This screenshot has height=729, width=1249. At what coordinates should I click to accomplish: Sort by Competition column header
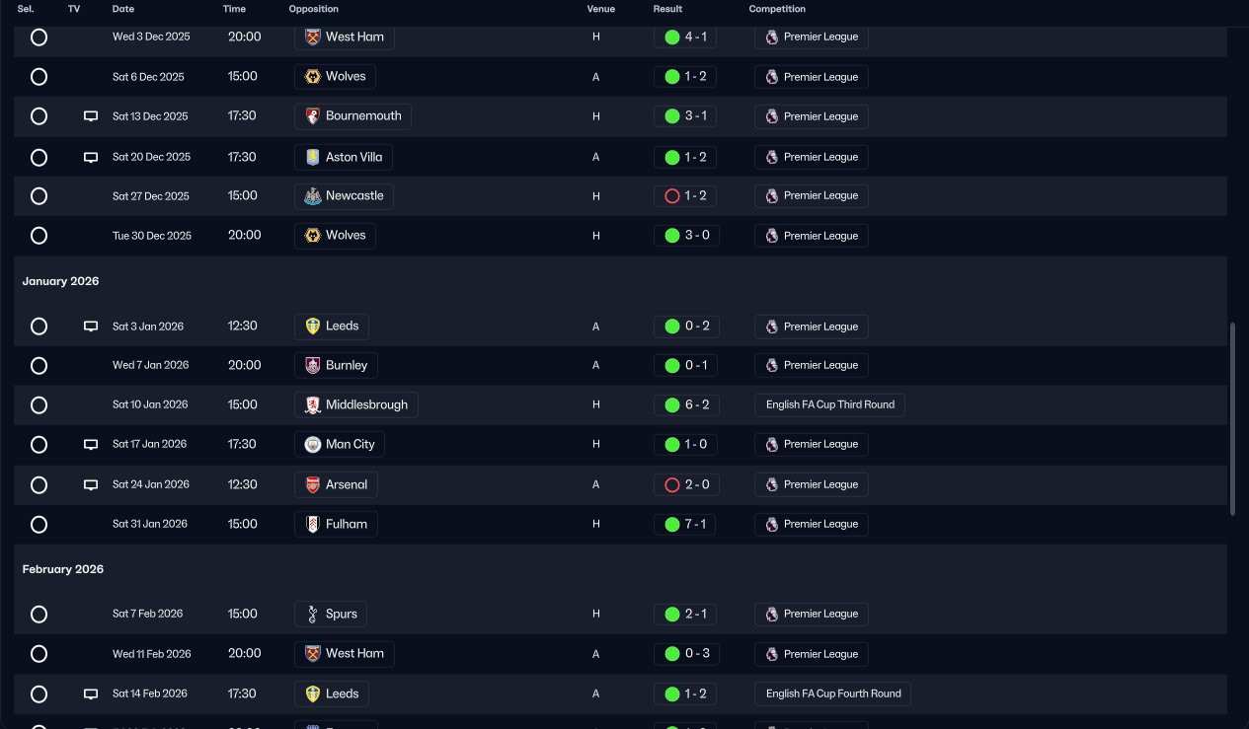(x=777, y=9)
